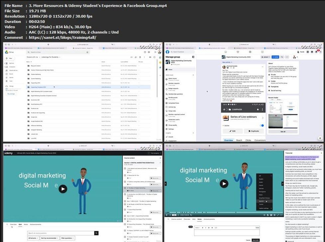Show Drive details with the info icon
325x242 pixels.
(155, 57)
